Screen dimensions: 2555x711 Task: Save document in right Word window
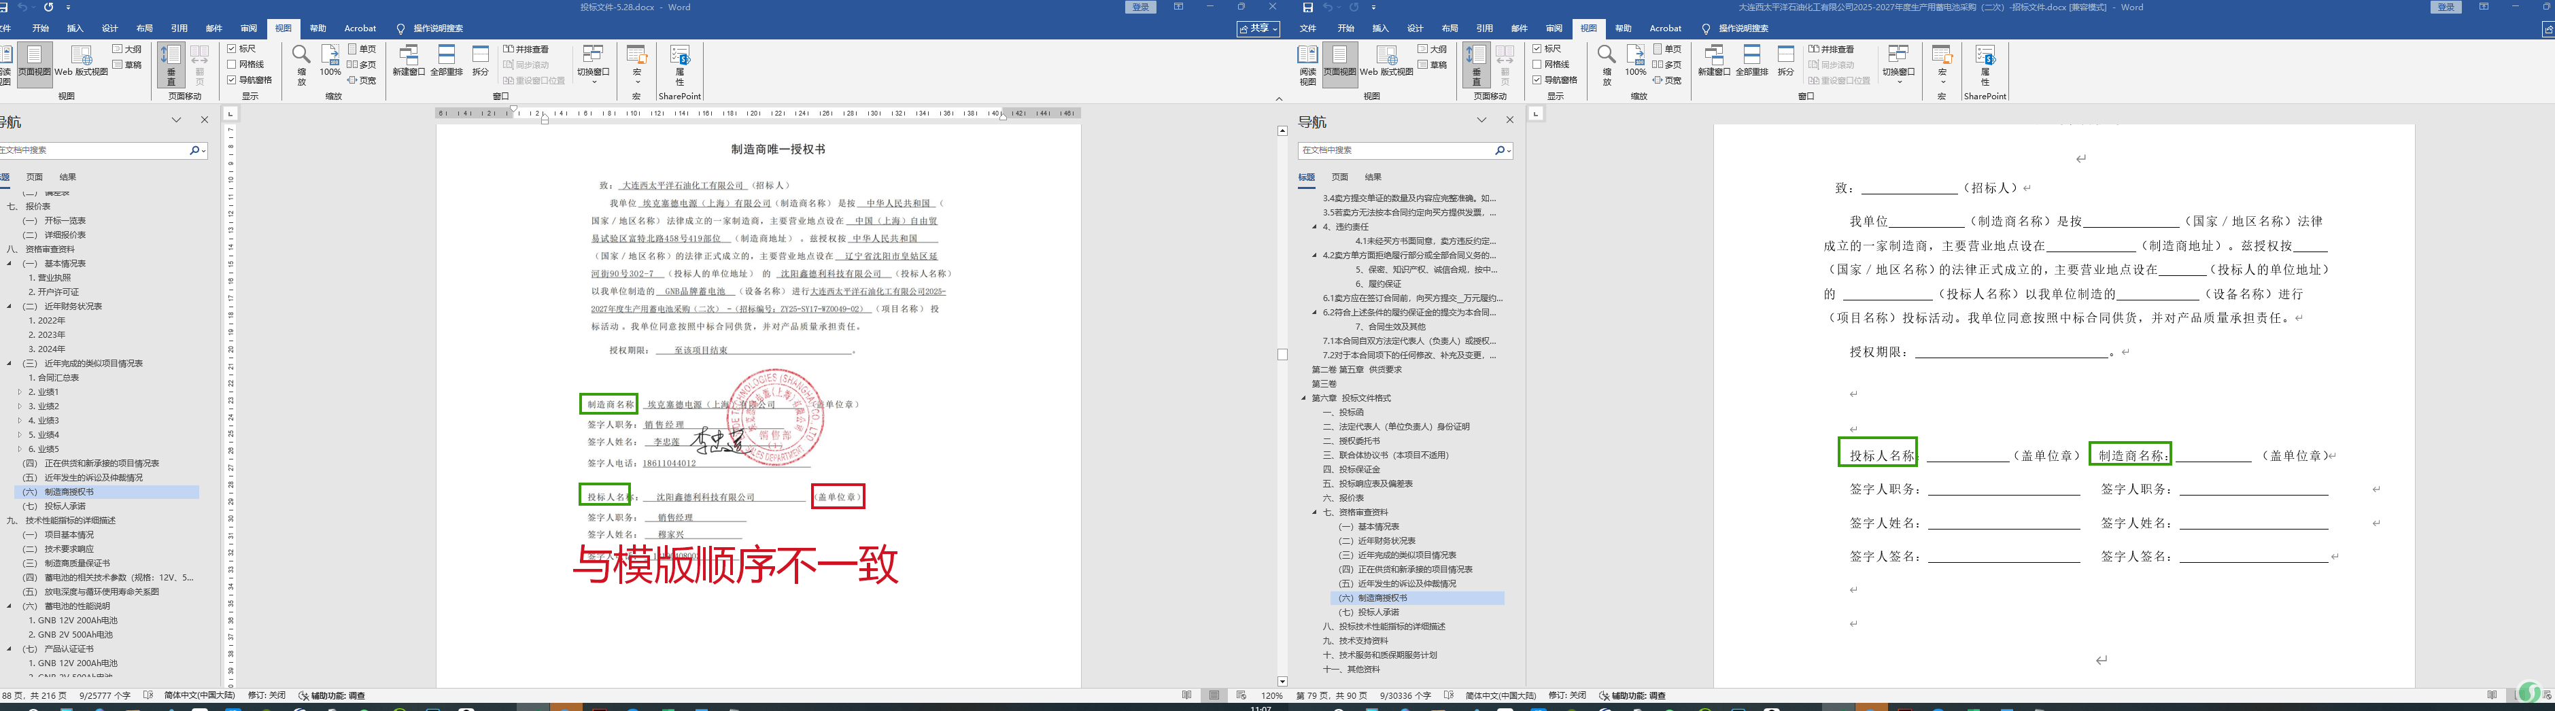click(x=1308, y=7)
